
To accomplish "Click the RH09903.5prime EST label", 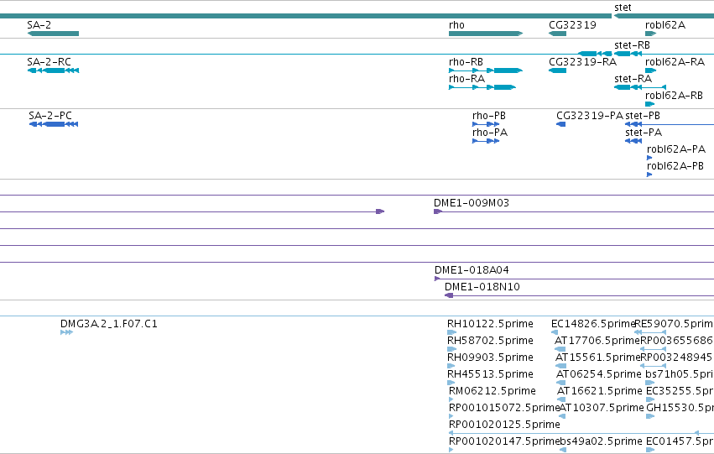I will tap(490, 357).
